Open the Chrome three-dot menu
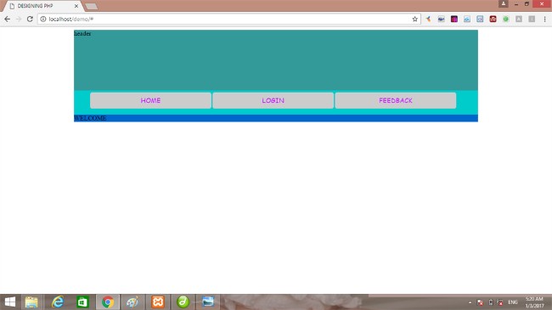This screenshot has height=310, width=552. click(x=544, y=19)
